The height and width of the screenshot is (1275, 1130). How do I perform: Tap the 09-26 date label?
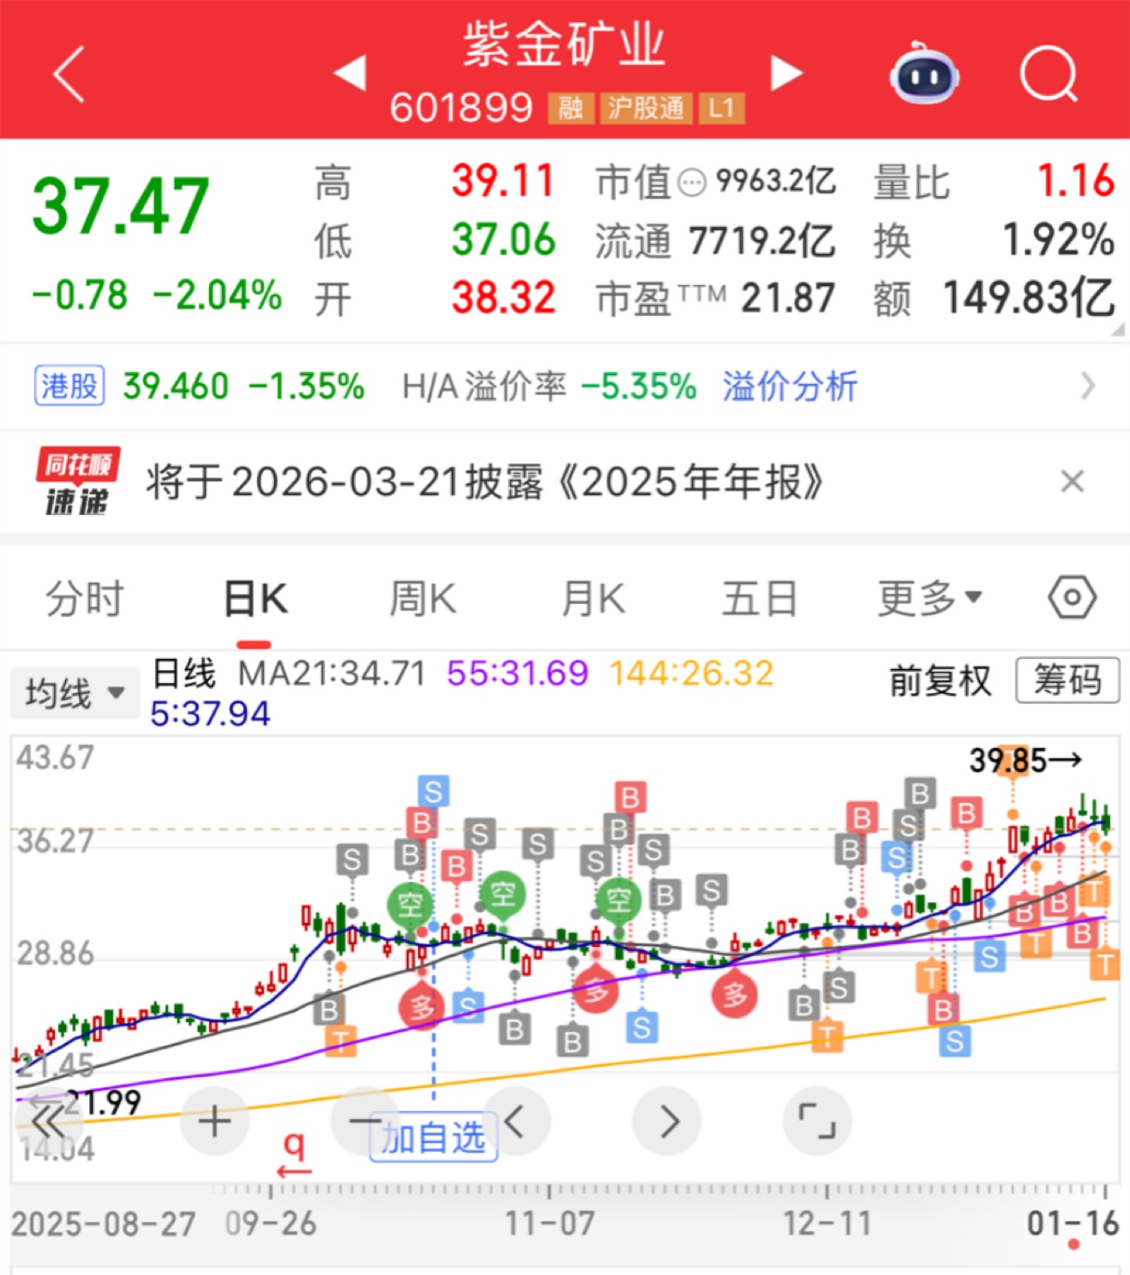coord(271,1224)
